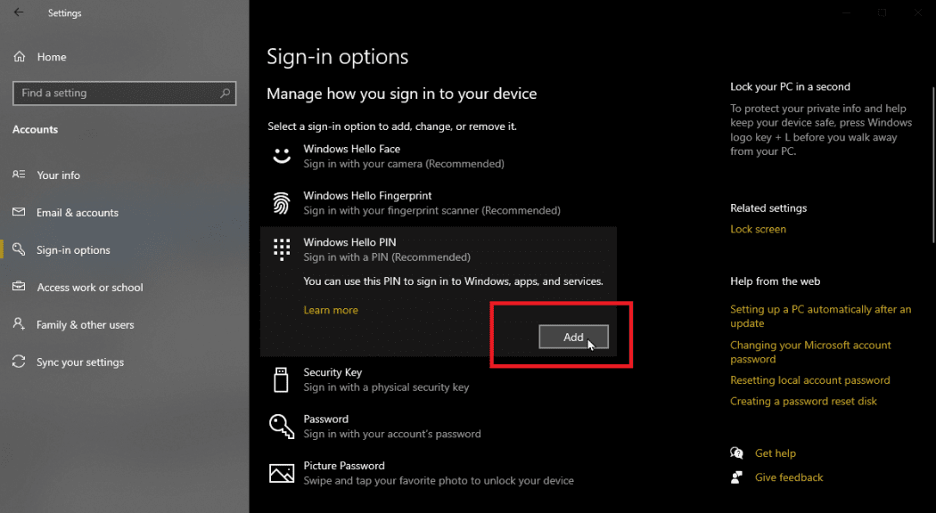Select the Windows Hello Face icon
The image size is (936, 513).
pyautogui.click(x=280, y=156)
